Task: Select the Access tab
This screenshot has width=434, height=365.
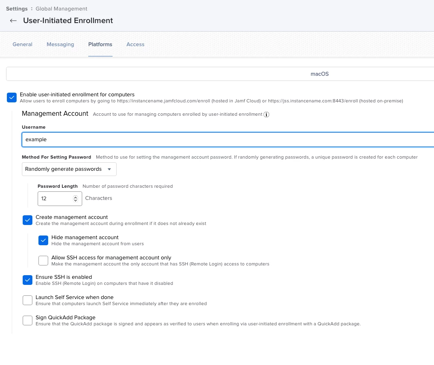Action: tap(135, 44)
